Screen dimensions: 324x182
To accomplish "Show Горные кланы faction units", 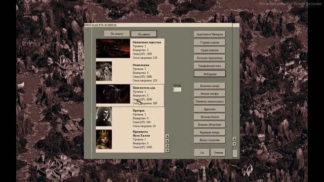I will pyautogui.click(x=210, y=42).
